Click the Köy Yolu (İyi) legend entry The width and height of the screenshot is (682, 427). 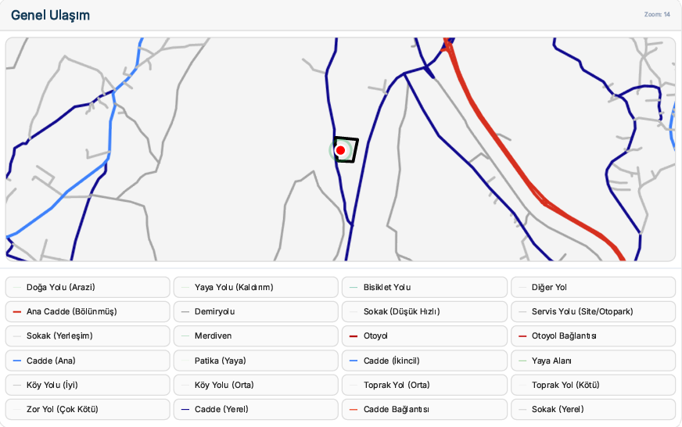tap(88, 385)
